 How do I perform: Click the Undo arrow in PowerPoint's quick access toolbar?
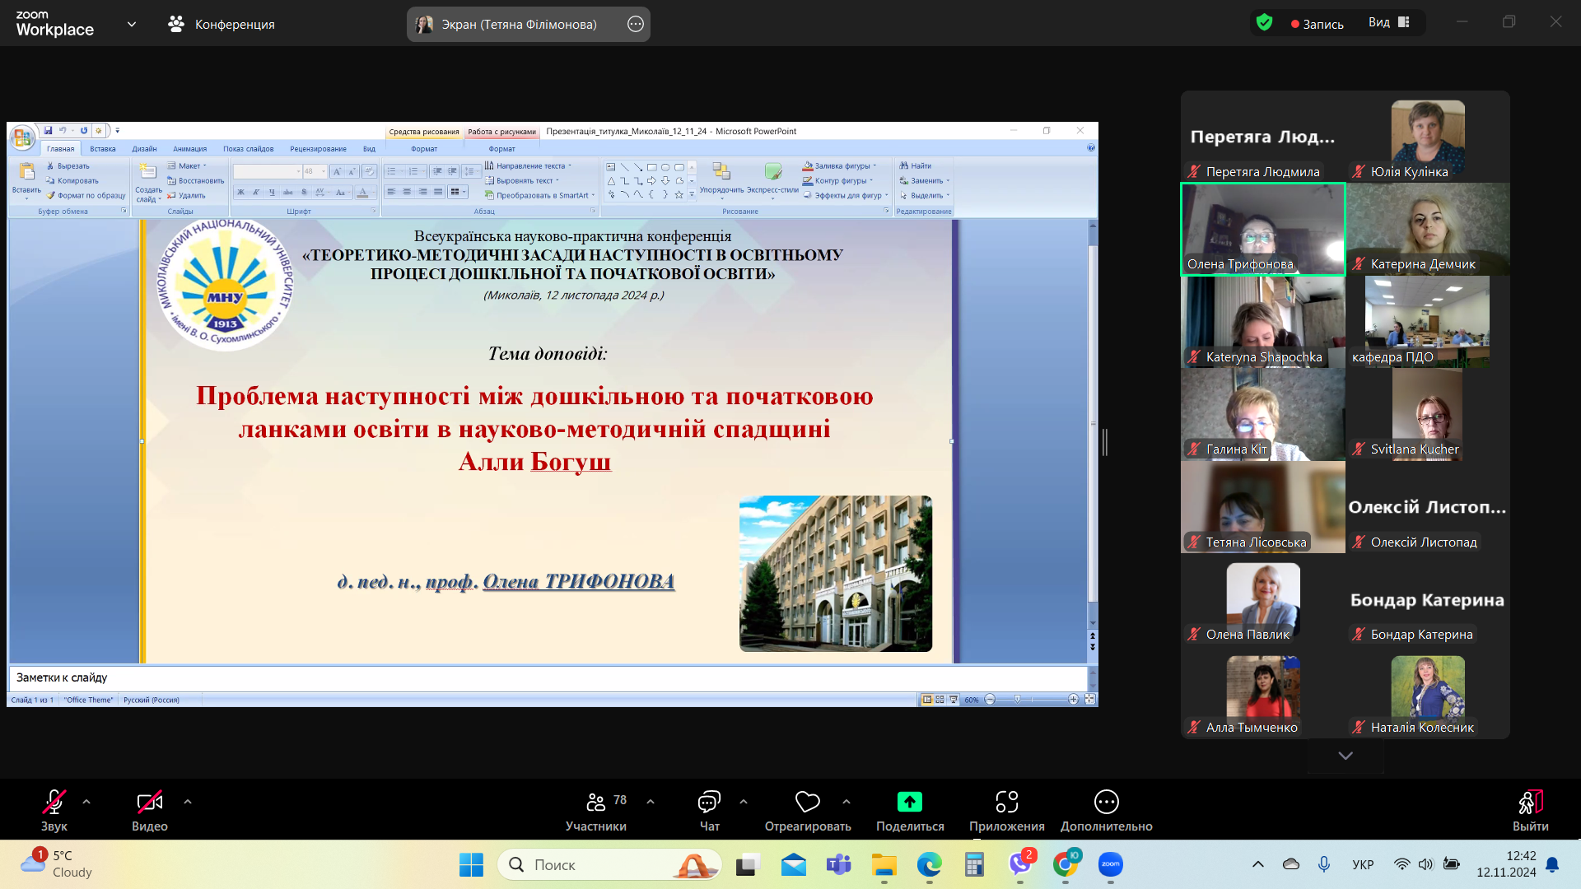(62, 130)
